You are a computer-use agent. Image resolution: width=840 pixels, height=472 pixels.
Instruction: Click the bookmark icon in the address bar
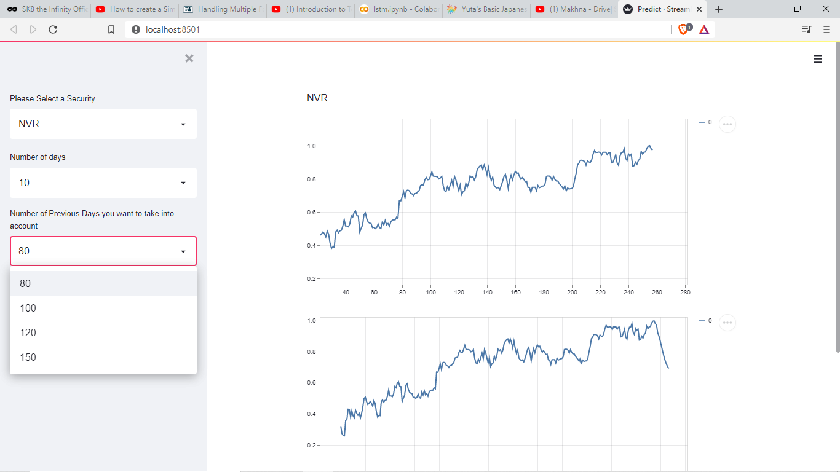[111, 29]
